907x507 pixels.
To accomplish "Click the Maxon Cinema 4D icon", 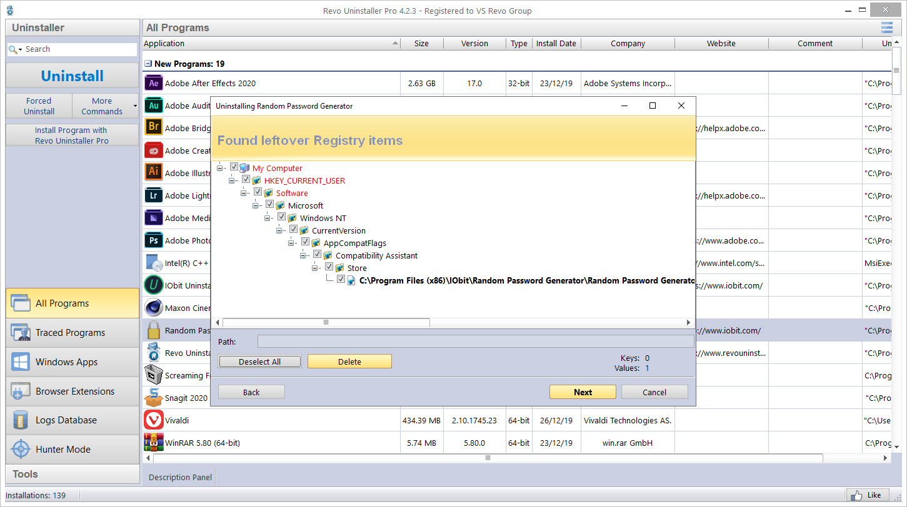I will pos(154,308).
